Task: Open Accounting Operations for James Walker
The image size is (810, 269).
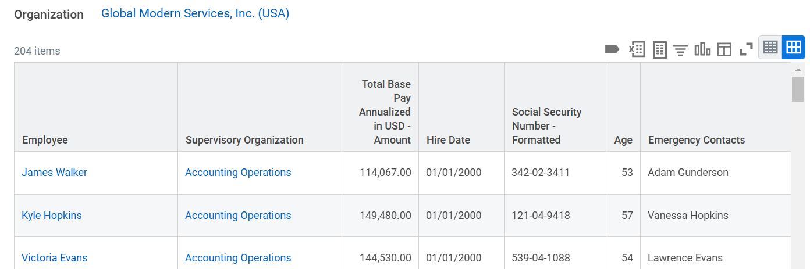Action: [238, 173]
